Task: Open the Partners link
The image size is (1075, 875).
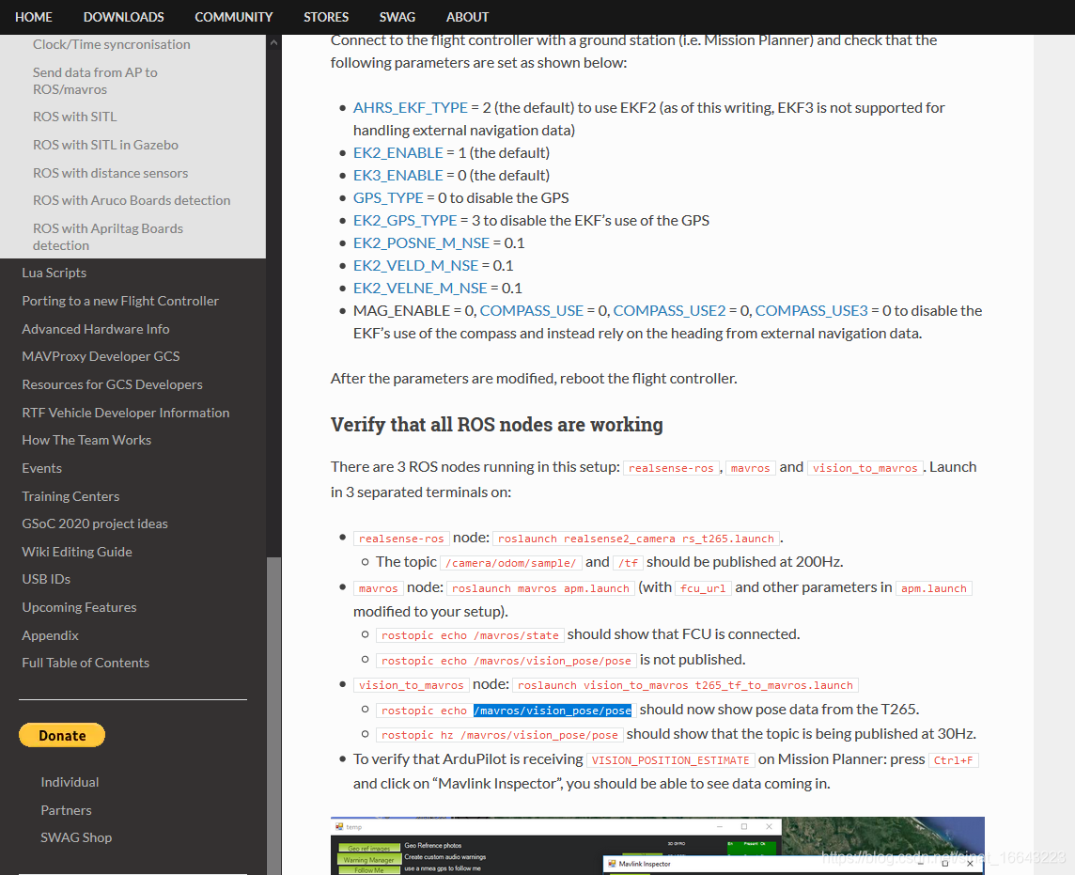Action: pos(66,810)
